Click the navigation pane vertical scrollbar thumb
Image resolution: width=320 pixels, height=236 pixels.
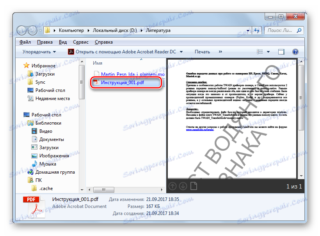click(82, 82)
